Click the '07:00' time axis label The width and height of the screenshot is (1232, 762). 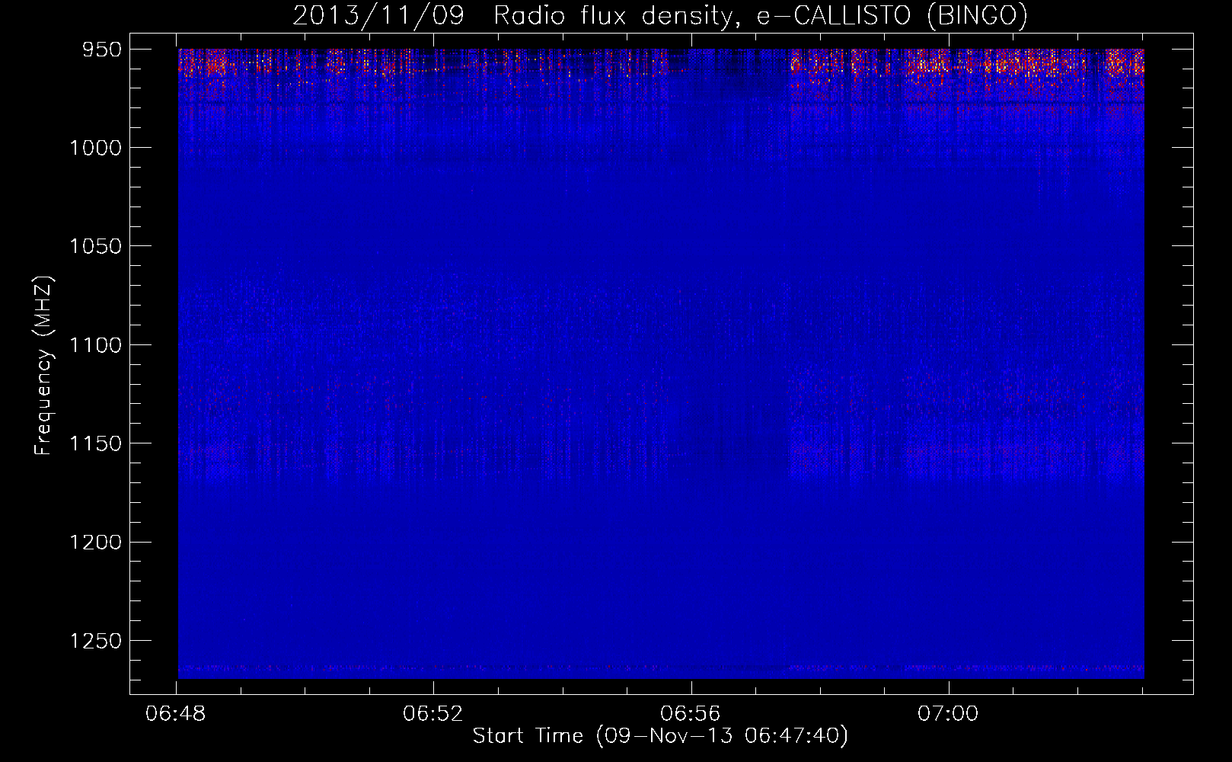click(948, 714)
